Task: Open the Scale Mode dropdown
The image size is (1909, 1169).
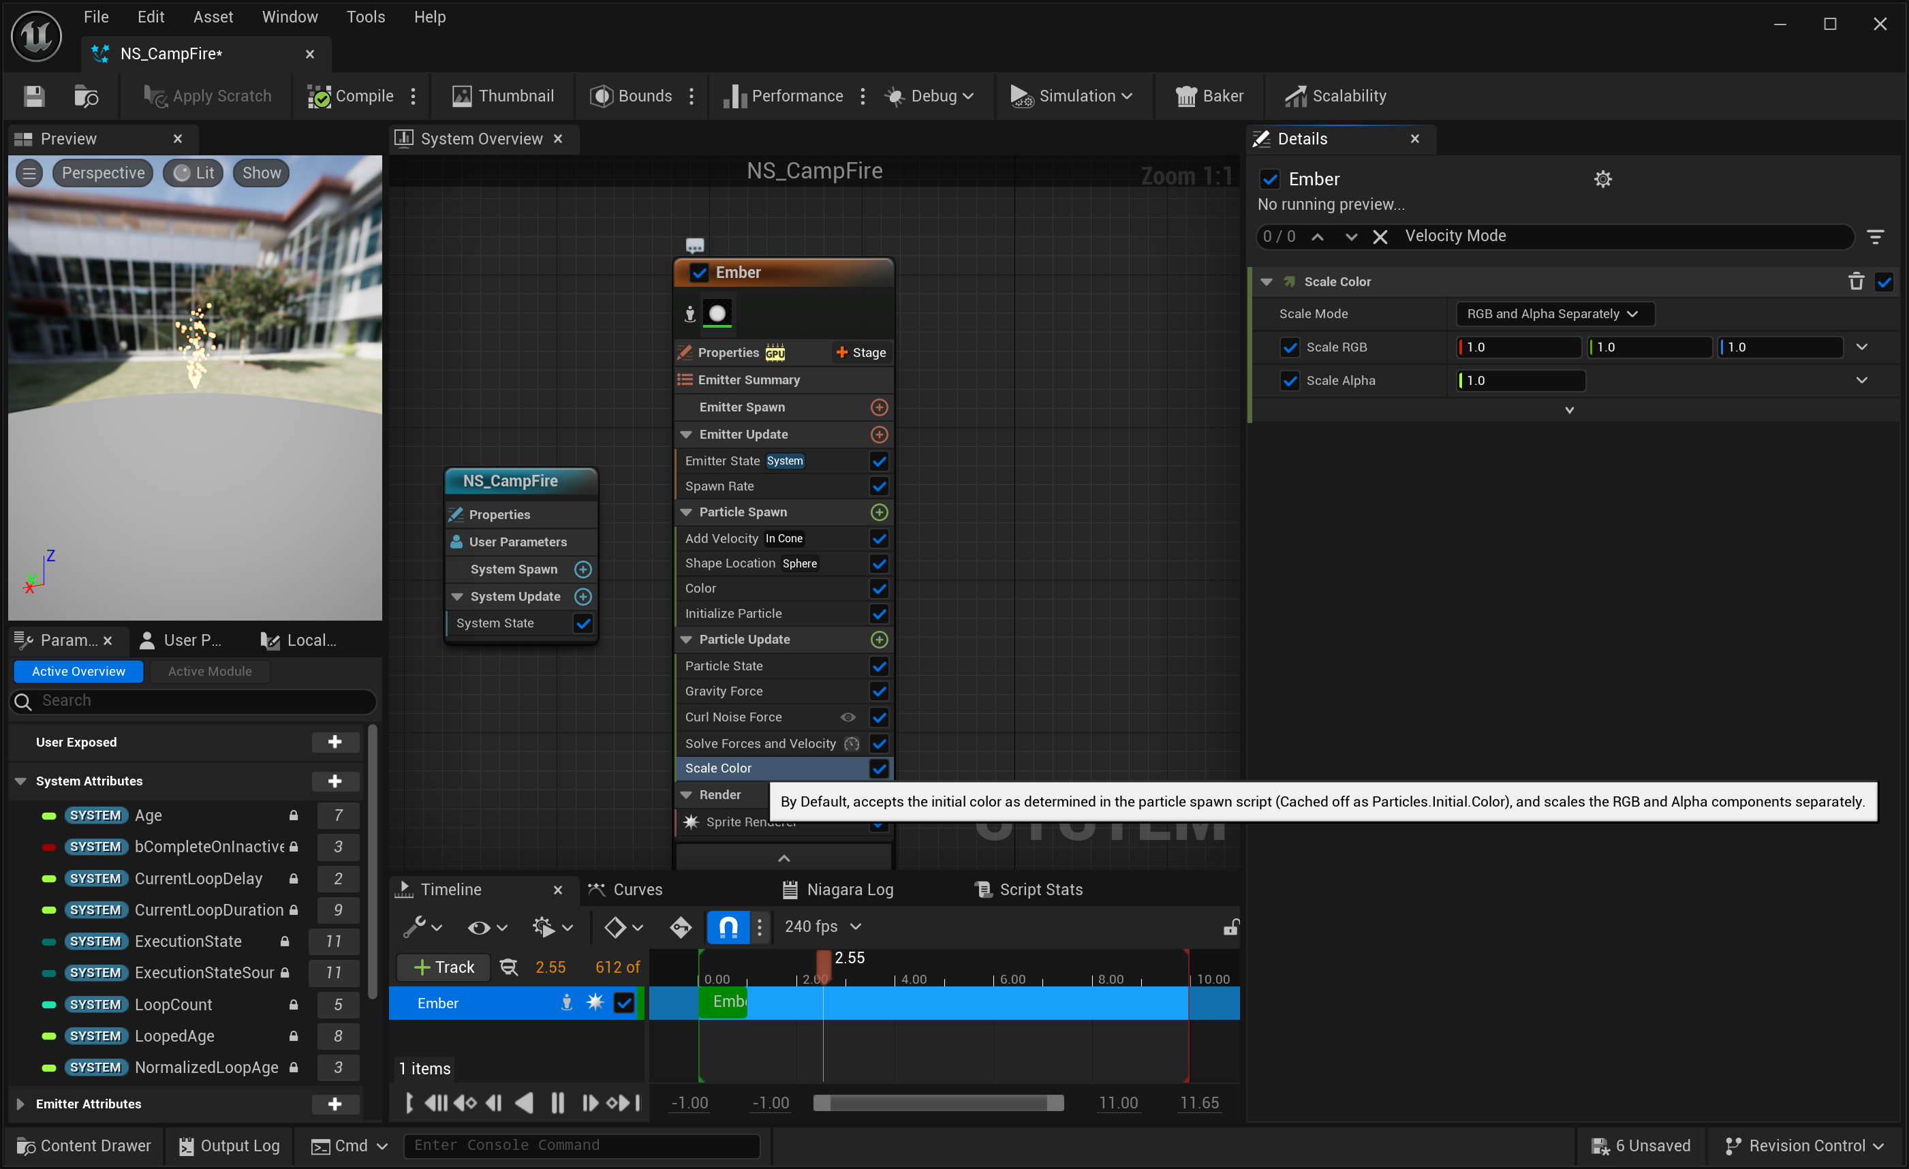Action: pos(1553,314)
